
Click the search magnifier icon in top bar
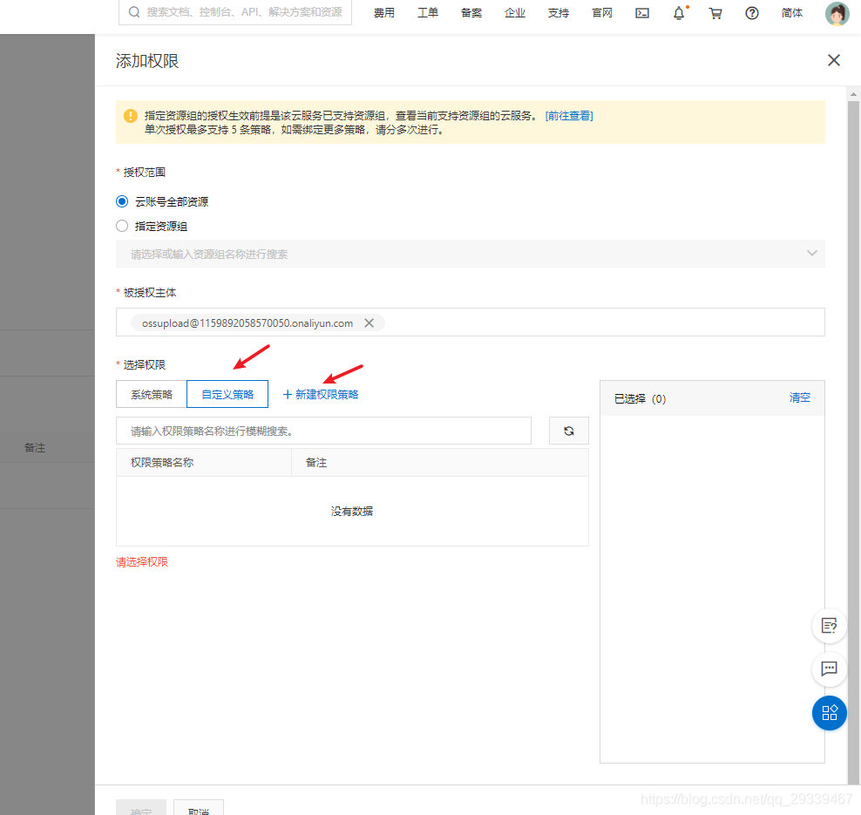click(x=134, y=12)
